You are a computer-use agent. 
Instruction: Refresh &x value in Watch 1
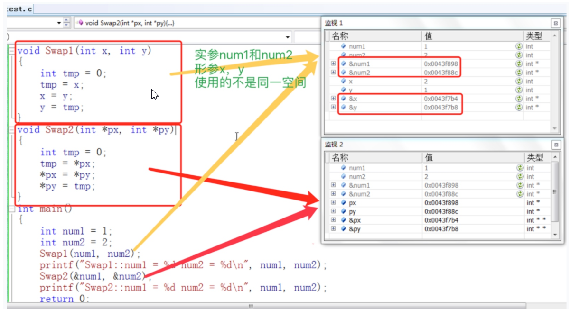pyautogui.click(x=520, y=99)
